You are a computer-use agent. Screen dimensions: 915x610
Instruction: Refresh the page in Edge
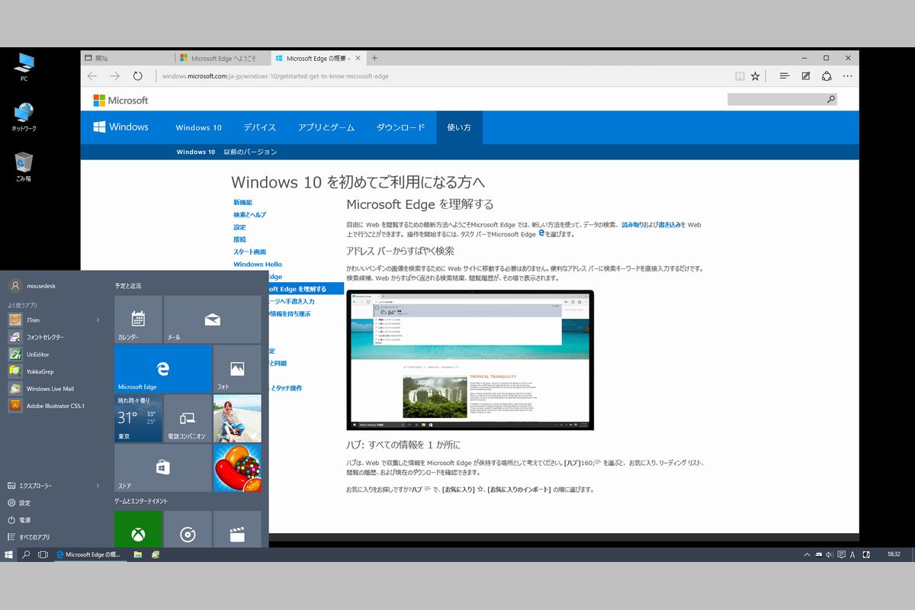(x=138, y=76)
